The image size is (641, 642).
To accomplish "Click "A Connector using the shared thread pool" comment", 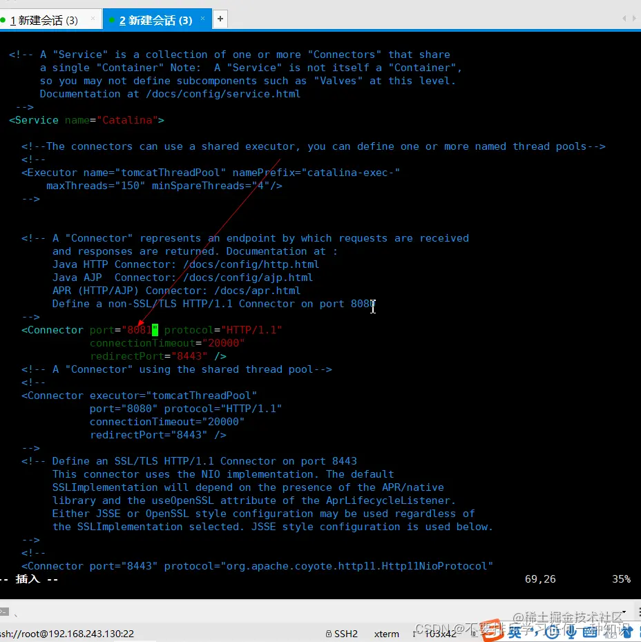I will [x=177, y=369].
